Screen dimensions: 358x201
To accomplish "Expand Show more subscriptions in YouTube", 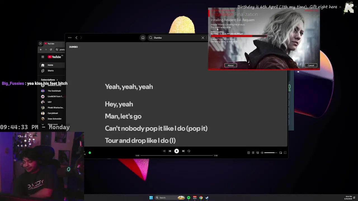I will click(x=52, y=125).
